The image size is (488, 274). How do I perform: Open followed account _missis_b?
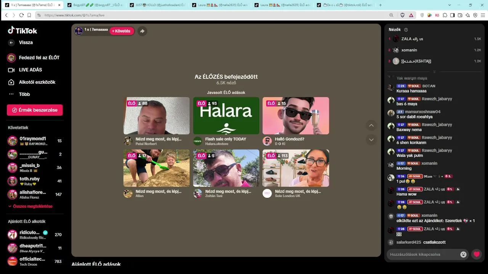pos(35,167)
